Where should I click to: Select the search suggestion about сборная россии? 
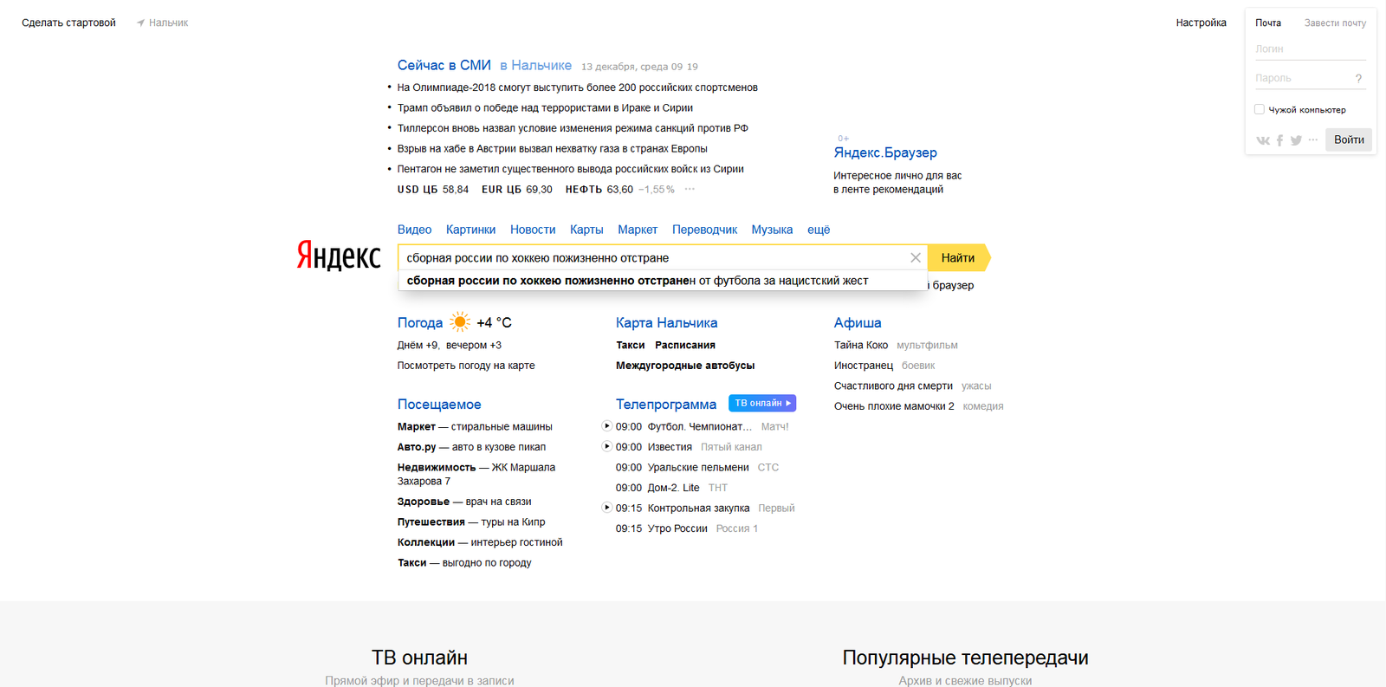click(663, 281)
